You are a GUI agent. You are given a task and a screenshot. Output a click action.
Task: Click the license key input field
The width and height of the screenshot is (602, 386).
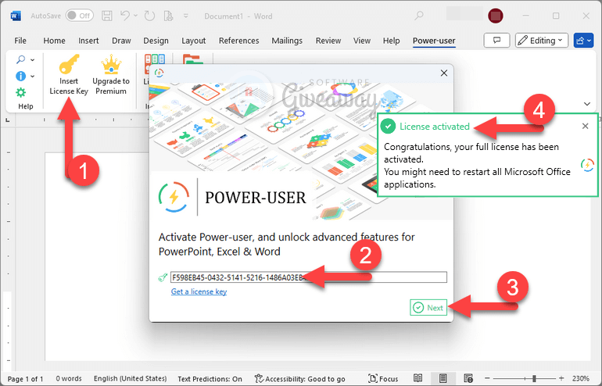[x=309, y=277]
